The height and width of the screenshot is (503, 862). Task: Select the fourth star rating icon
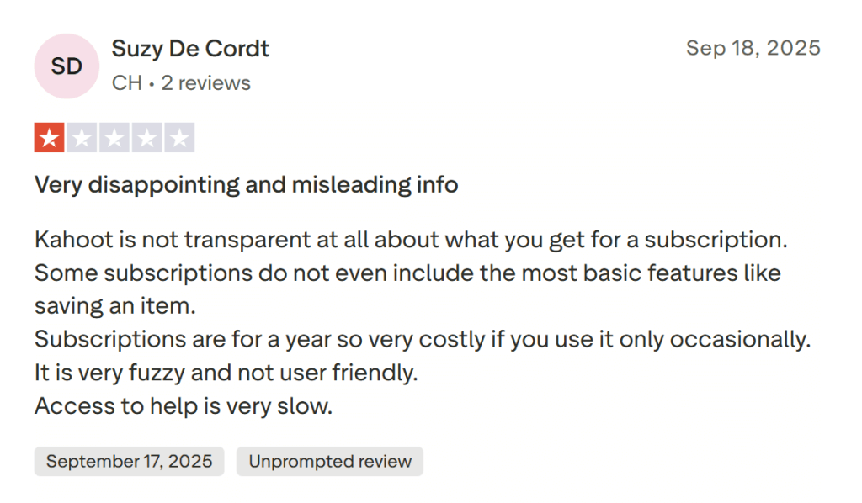[147, 136]
